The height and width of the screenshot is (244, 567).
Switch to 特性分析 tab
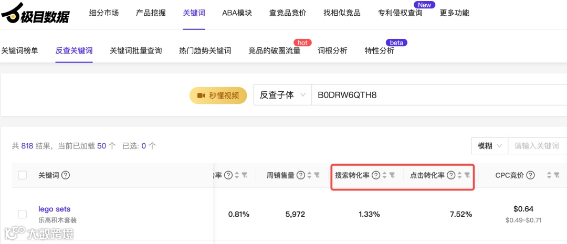click(380, 50)
